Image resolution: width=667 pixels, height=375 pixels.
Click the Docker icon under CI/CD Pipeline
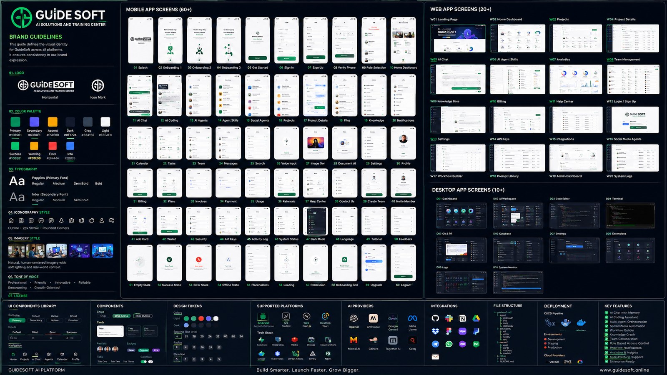click(581, 322)
